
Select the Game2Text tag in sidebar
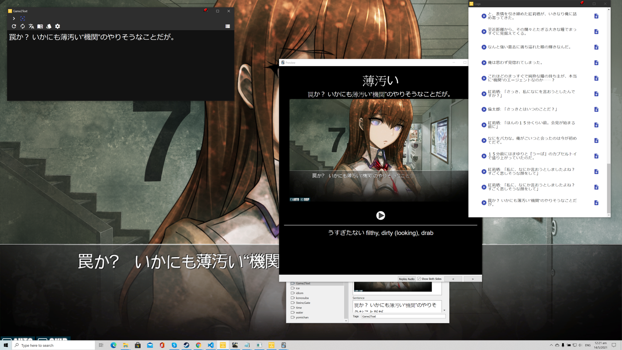pyautogui.click(x=303, y=283)
